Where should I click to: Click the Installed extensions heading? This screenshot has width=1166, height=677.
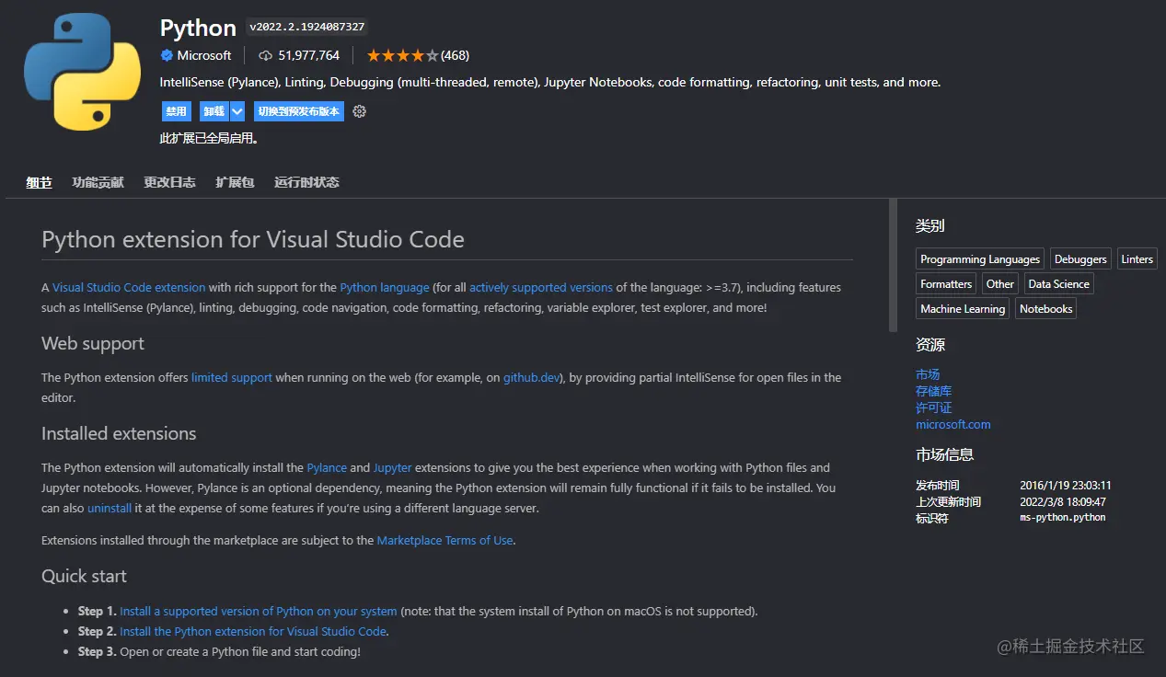coord(119,433)
